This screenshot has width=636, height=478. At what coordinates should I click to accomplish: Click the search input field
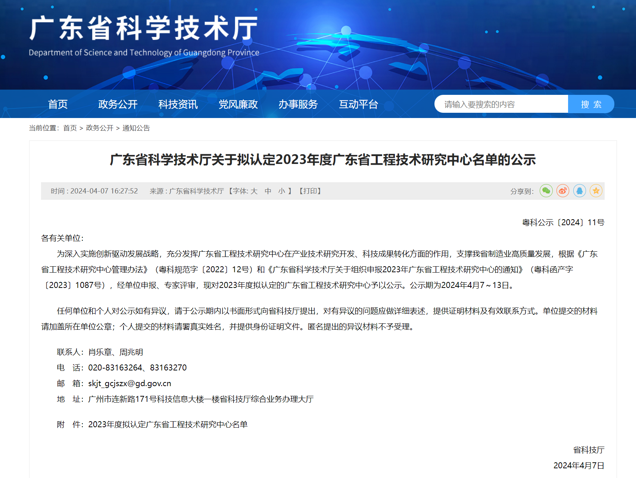(x=500, y=104)
